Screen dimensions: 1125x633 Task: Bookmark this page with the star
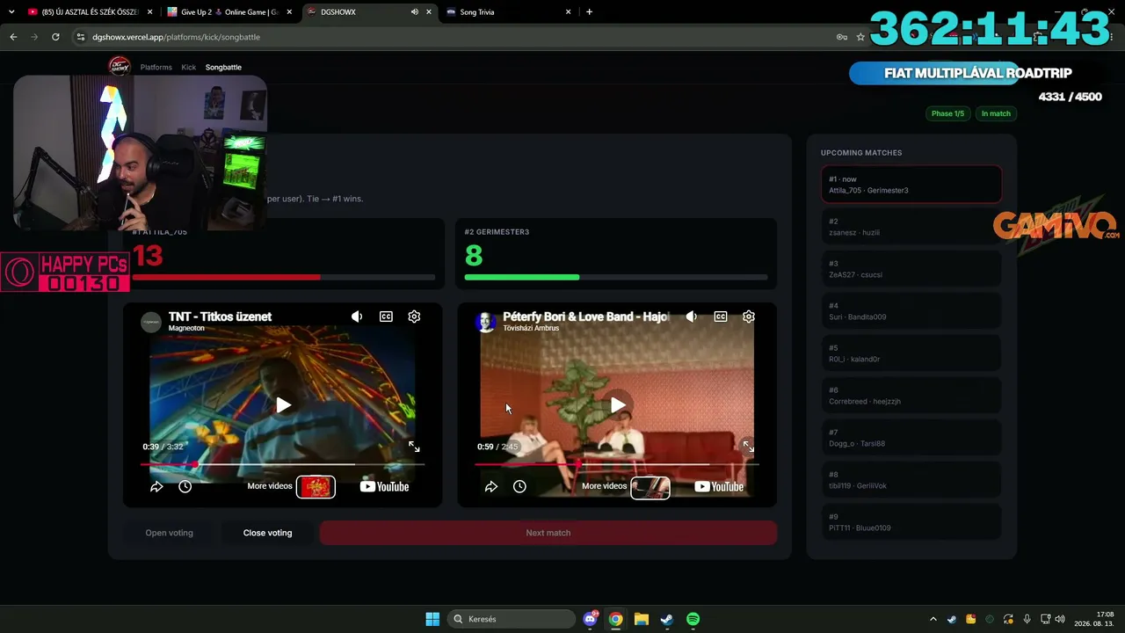coord(860,37)
